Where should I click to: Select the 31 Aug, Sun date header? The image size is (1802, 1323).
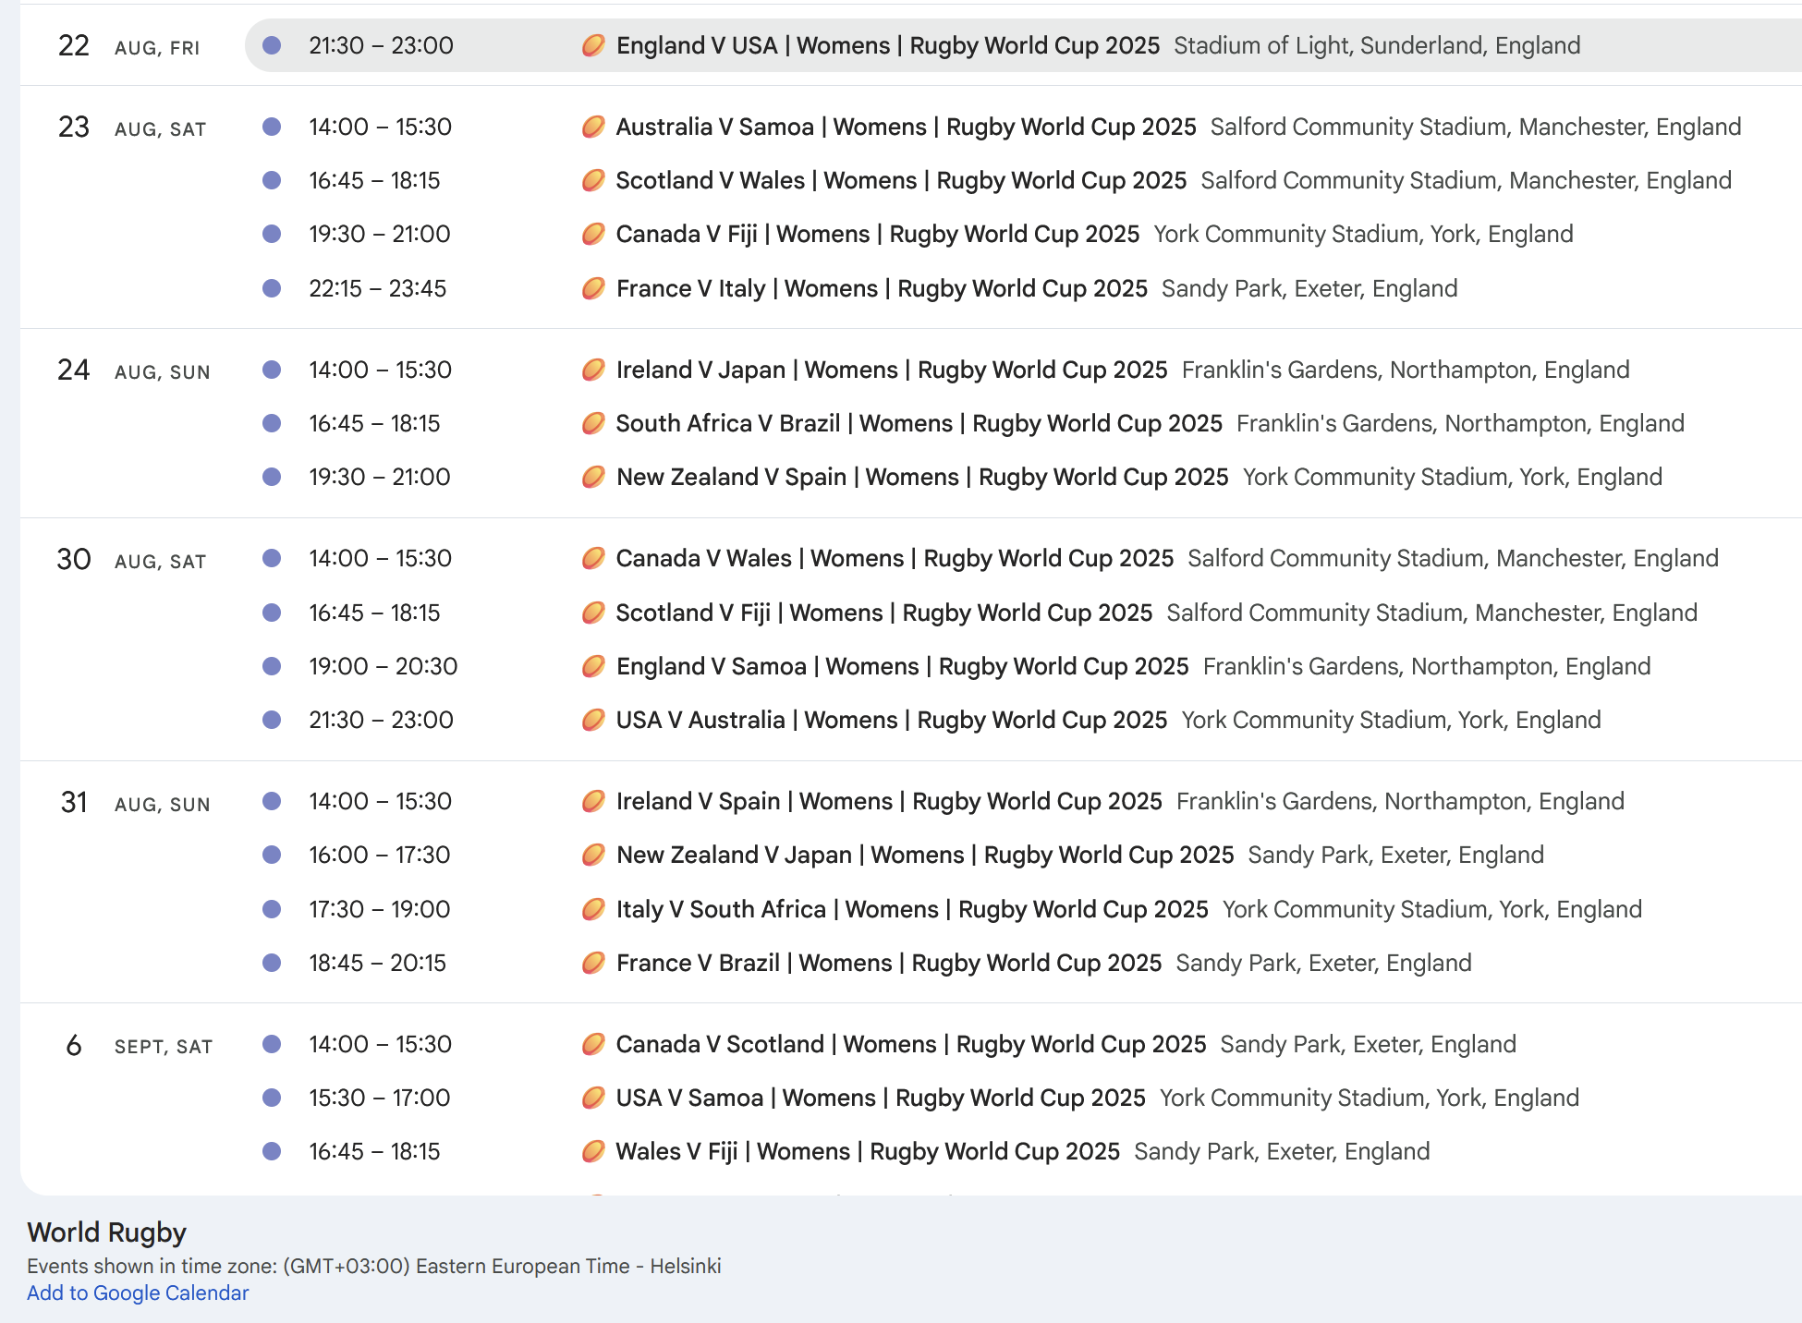click(x=135, y=802)
